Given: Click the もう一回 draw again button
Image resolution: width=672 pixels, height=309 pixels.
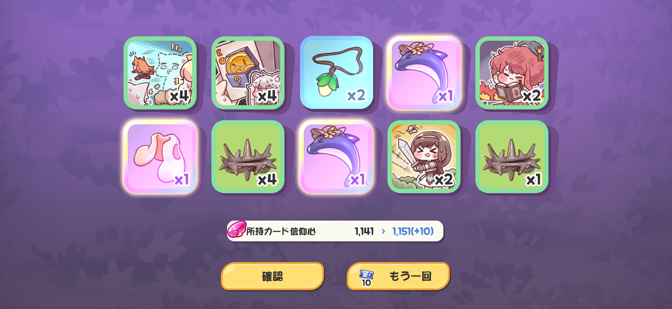Looking at the screenshot, I should 398,276.
